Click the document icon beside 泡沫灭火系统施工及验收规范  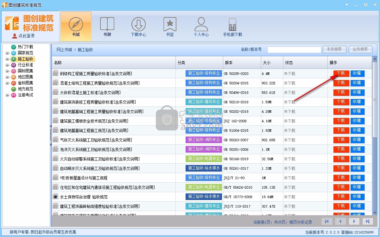[56, 149]
